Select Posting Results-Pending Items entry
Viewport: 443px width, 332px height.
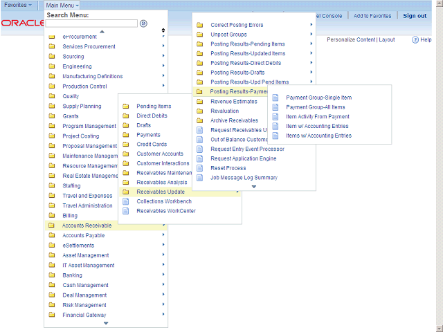[x=248, y=44]
